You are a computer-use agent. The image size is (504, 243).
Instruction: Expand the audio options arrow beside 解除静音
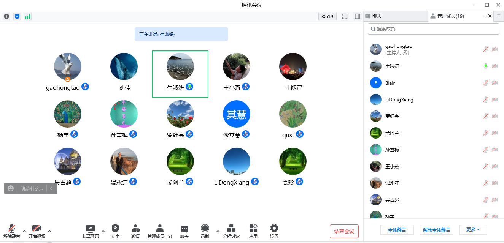[24, 231]
